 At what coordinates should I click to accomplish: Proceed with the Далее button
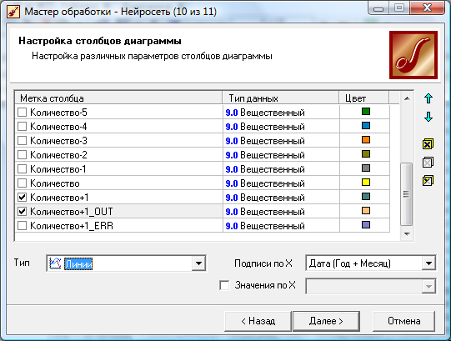click(x=326, y=321)
